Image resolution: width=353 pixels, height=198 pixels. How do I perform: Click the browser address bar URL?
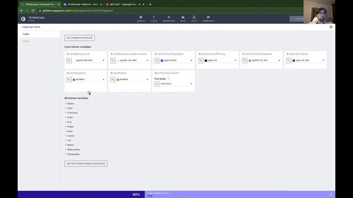coord(78,10)
